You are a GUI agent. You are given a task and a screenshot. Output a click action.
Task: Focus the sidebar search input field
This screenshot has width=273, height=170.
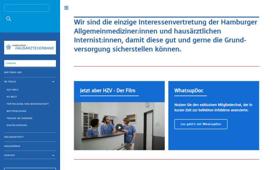27,8
